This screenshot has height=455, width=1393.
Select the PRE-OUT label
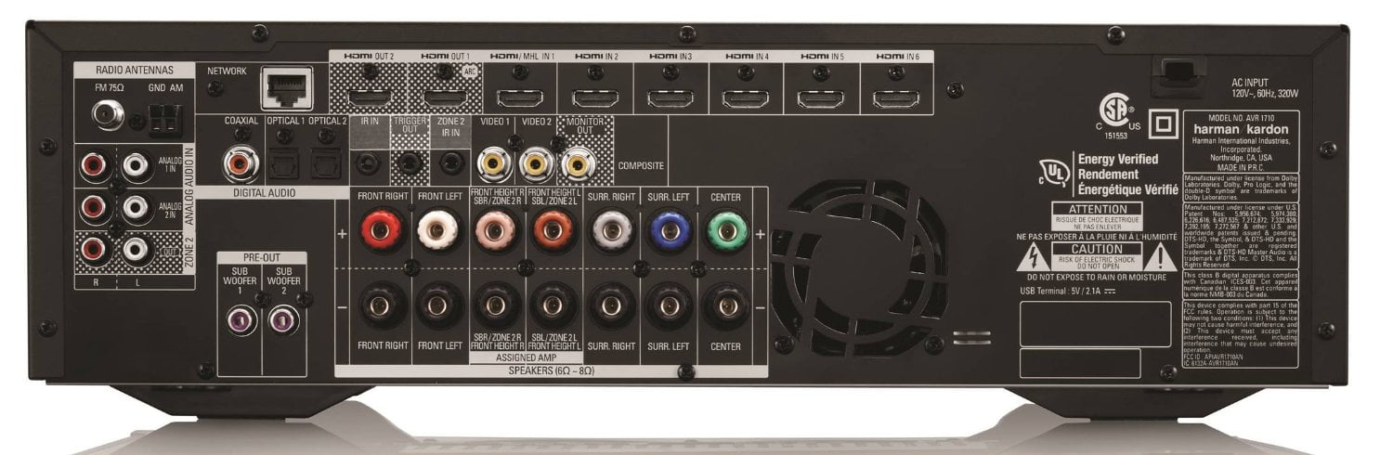(x=261, y=257)
